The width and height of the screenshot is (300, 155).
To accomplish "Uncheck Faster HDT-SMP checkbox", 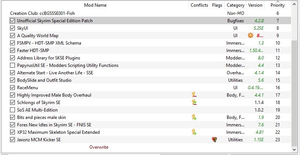I will (x=12, y=51).
